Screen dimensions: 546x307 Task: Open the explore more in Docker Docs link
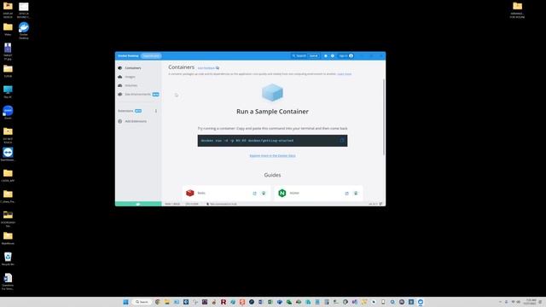(x=272, y=155)
